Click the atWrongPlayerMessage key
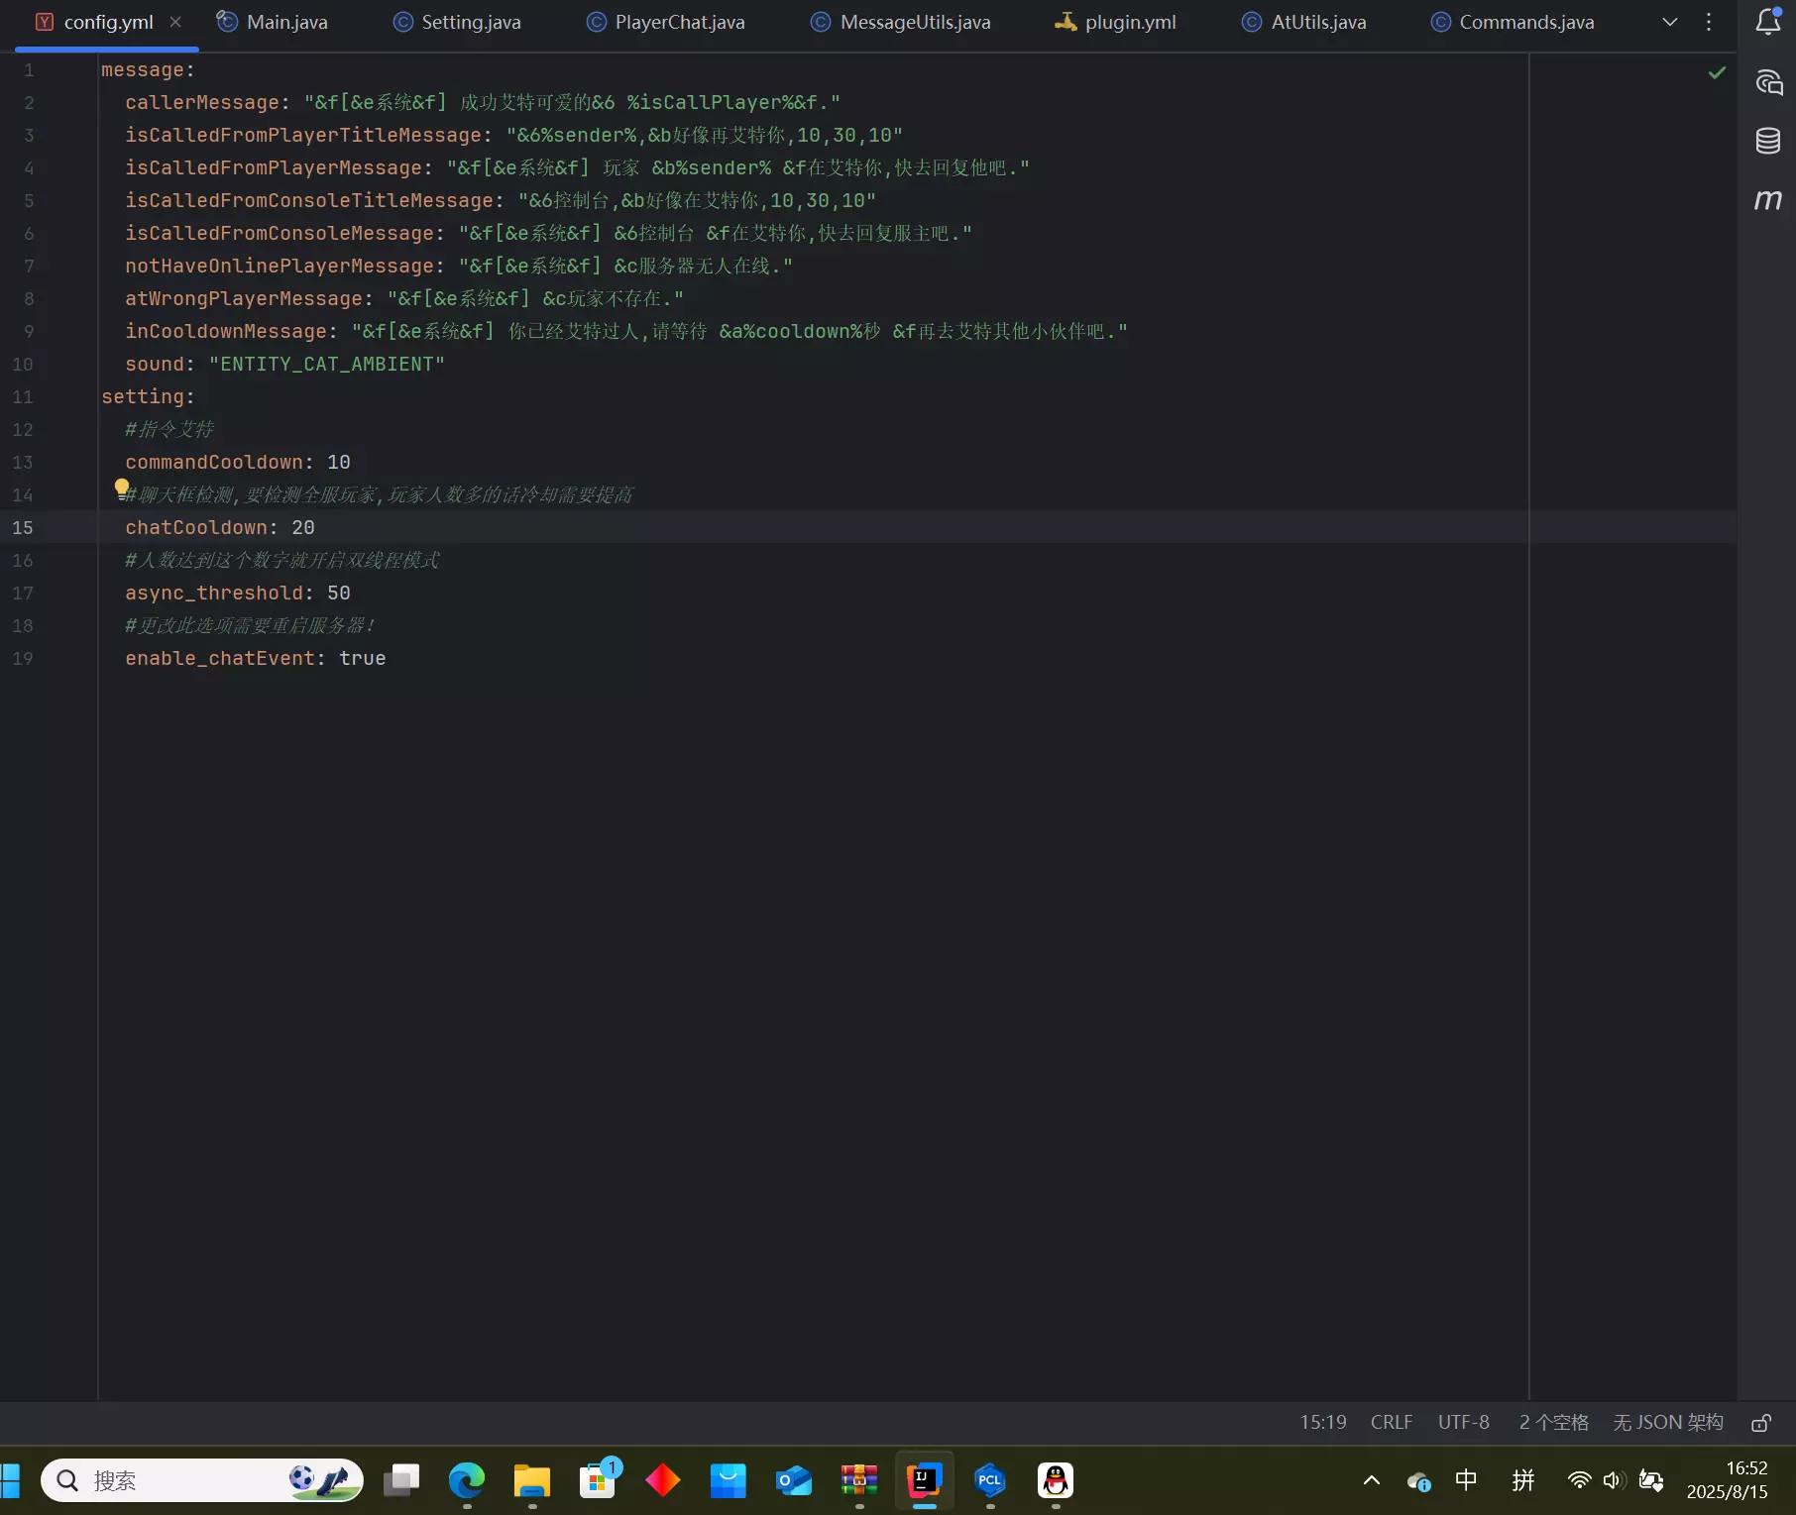Viewport: 1796px width, 1515px height. click(244, 299)
